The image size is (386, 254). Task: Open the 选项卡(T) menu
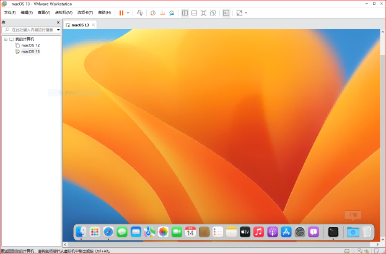[x=85, y=12]
